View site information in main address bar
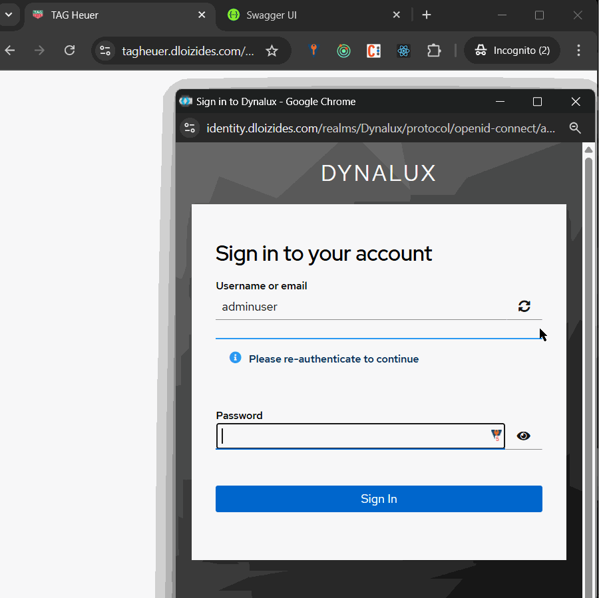 click(x=104, y=51)
